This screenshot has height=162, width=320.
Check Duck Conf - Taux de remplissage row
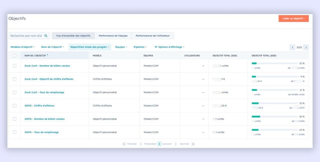(x=15, y=92)
